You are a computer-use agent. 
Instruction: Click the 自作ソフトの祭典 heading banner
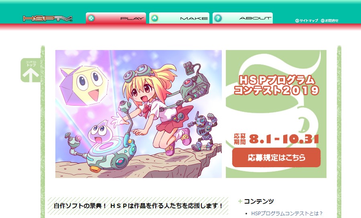[x=138, y=206]
